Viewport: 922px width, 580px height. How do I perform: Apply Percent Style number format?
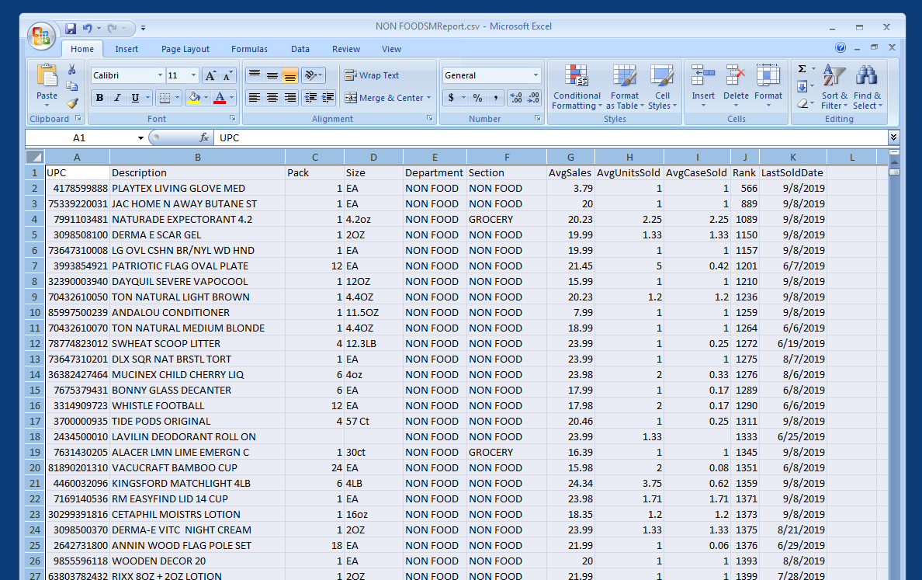pos(477,98)
